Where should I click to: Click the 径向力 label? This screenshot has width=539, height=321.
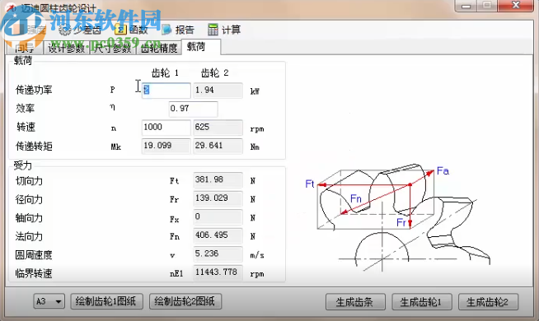pos(29,199)
